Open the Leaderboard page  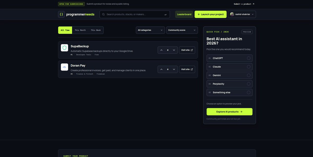coord(184,14)
